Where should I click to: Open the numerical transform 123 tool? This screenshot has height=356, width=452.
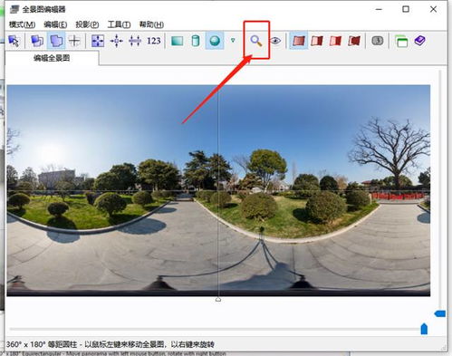tap(154, 41)
